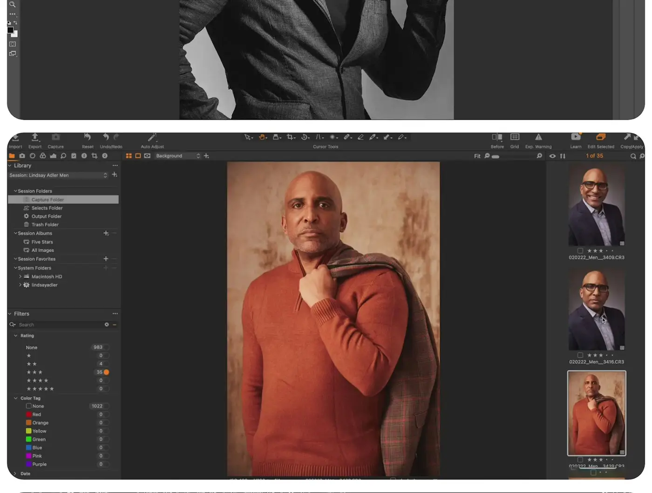The width and height of the screenshot is (652, 493).
Task: Add a Session Favorite with plus
Action: 106,259
